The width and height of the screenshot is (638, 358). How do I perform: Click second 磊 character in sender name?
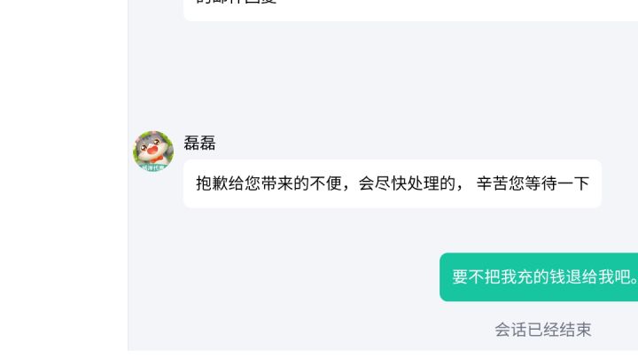(207, 144)
